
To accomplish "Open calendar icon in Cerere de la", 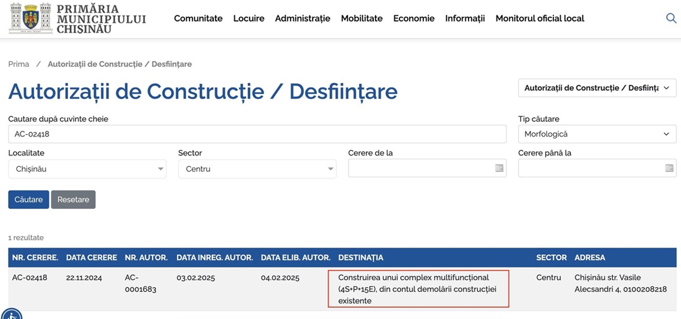I will coord(499,168).
